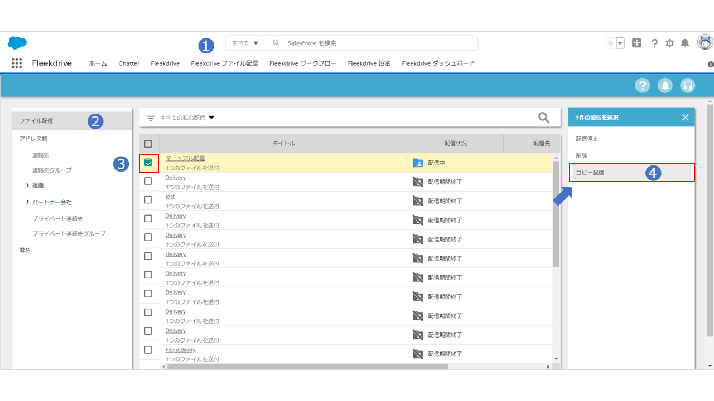
Task: Click the expired status icon in File delivery row
Action: coord(418,354)
